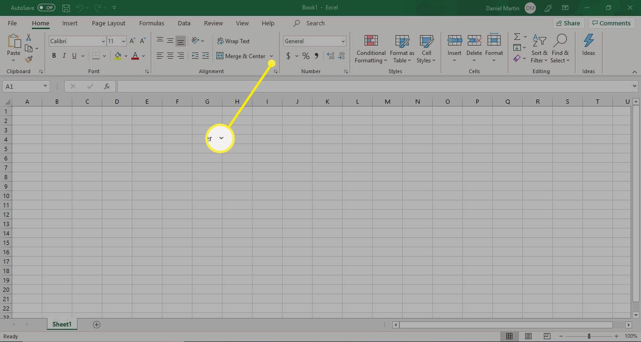
Task: Switch to the Page Layout tab
Action: (x=108, y=23)
